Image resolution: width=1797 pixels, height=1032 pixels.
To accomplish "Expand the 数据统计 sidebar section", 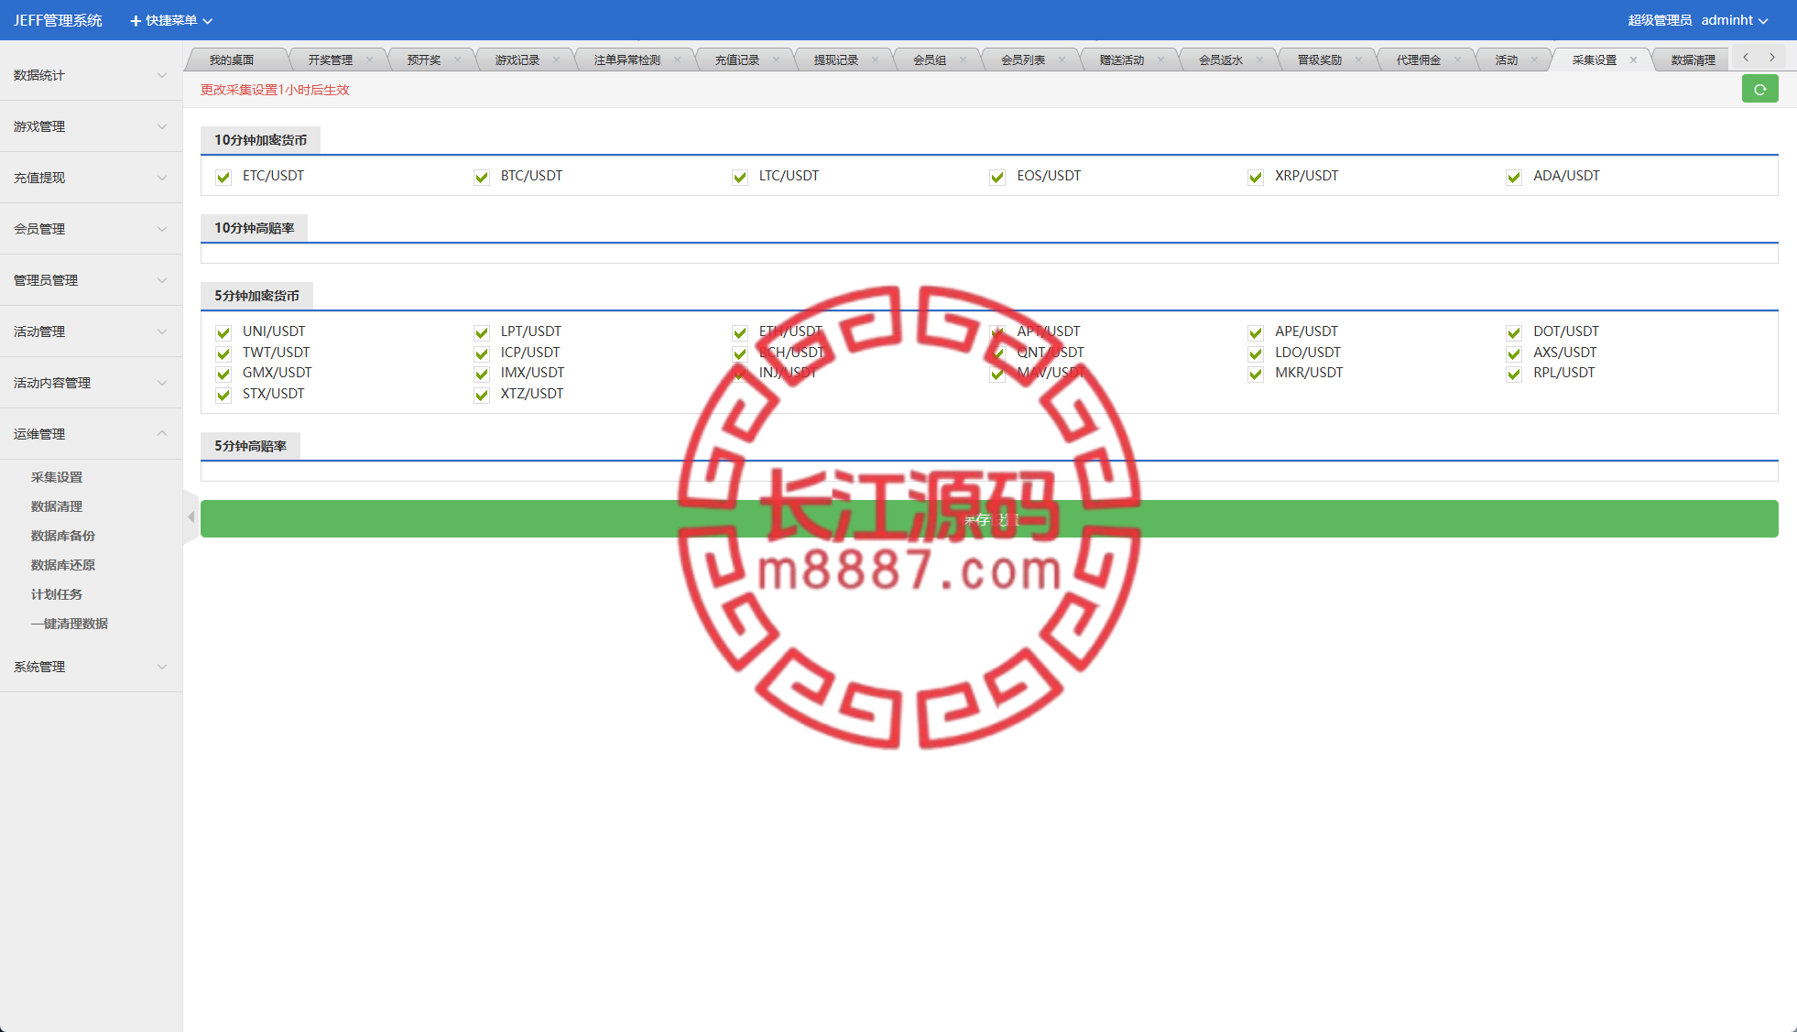I will coord(91,75).
